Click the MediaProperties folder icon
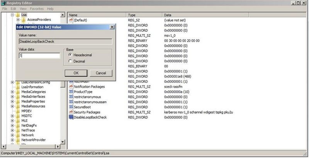 click(x=18, y=101)
